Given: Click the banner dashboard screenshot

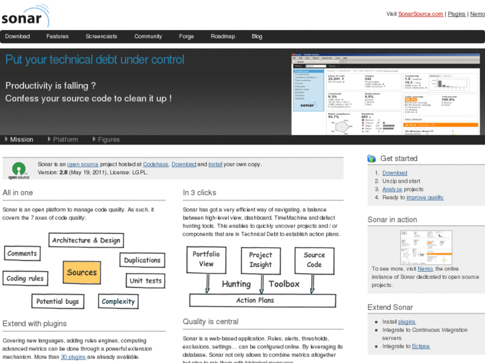Looking at the screenshot, I should click(x=386, y=94).
